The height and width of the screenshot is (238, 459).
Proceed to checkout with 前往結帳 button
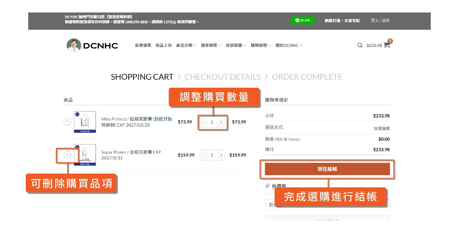(327, 169)
